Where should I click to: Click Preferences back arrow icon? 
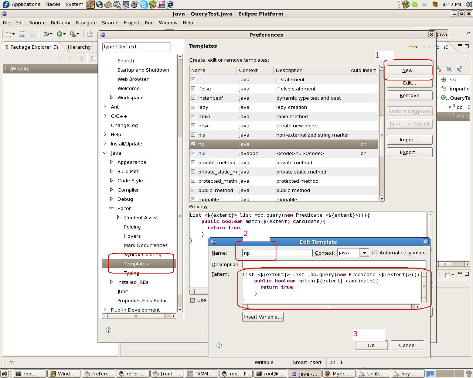click(411, 47)
